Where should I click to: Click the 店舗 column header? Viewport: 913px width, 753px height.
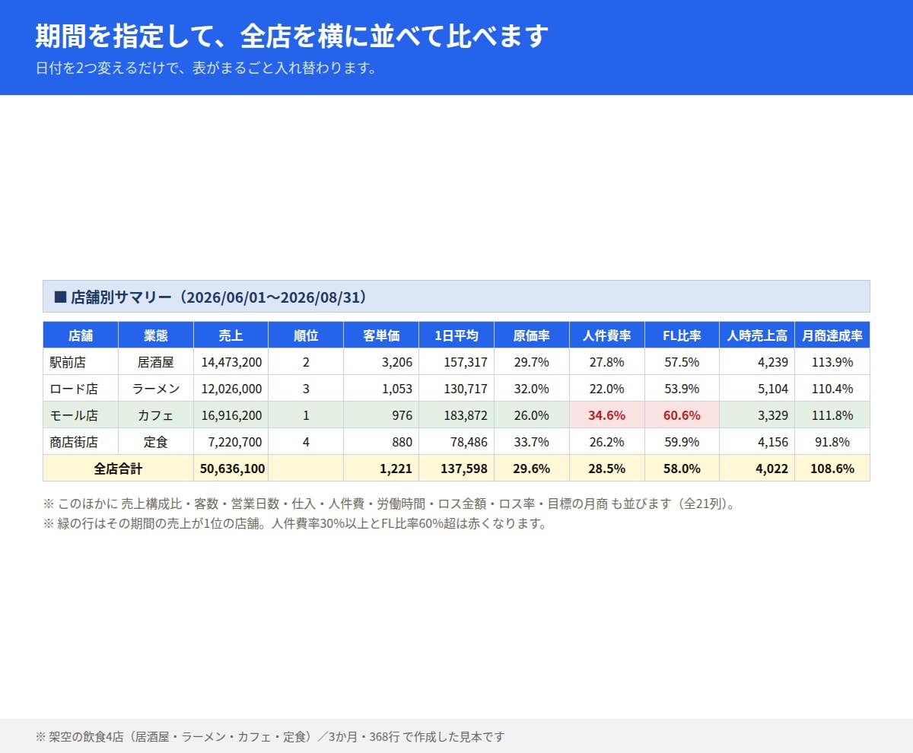click(x=81, y=335)
